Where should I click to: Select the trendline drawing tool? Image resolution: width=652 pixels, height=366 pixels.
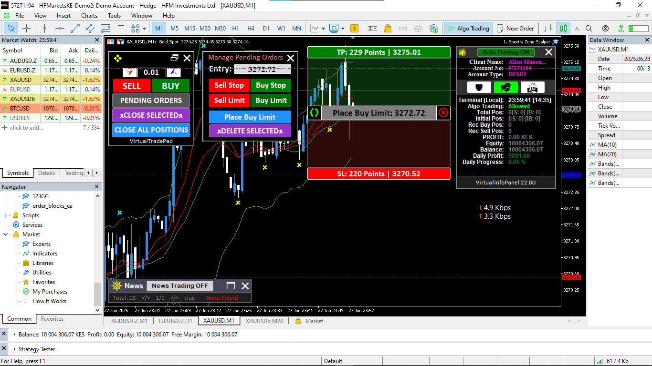pyautogui.click(x=75, y=28)
